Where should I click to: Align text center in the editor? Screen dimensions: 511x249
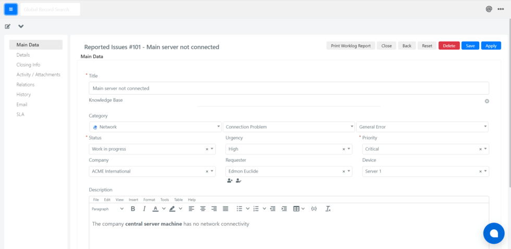203,208
